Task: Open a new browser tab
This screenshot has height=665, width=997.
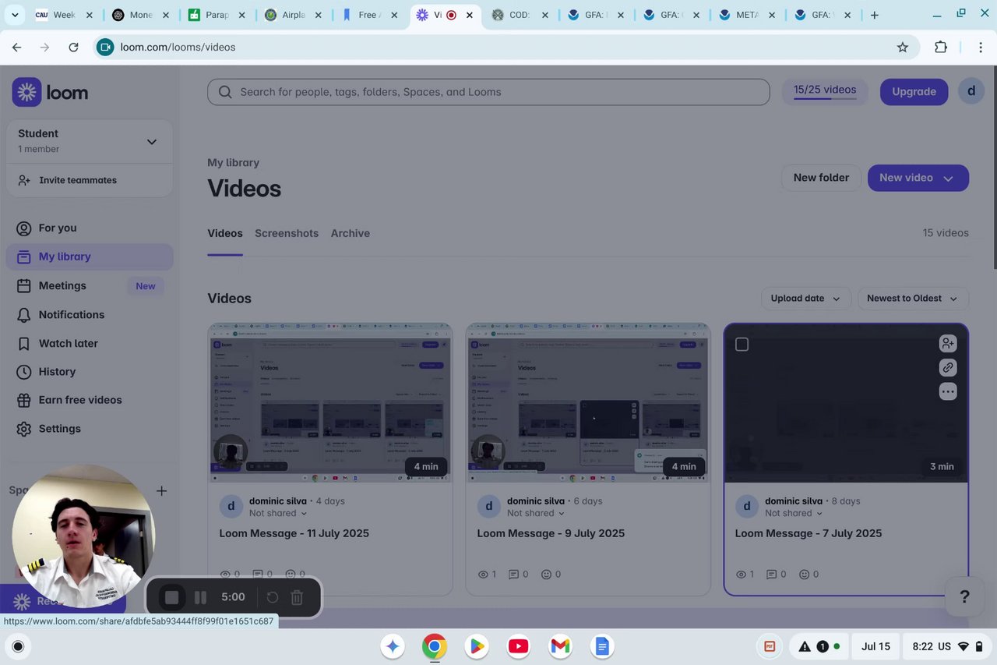Action: pos(874,15)
